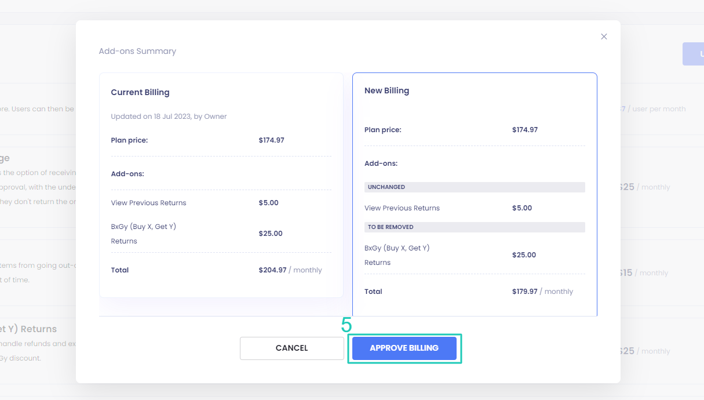
Task: Close the Add-ons Summary dialog
Action: (604, 37)
